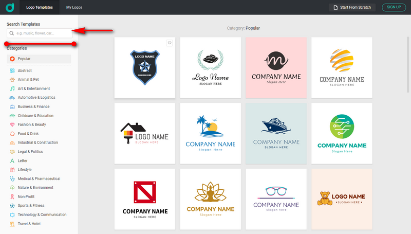Select the Animal & Pet category icon

[12, 80]
